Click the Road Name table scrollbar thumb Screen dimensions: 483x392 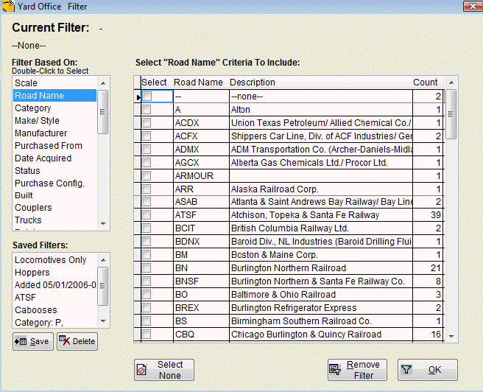(451, 114)
